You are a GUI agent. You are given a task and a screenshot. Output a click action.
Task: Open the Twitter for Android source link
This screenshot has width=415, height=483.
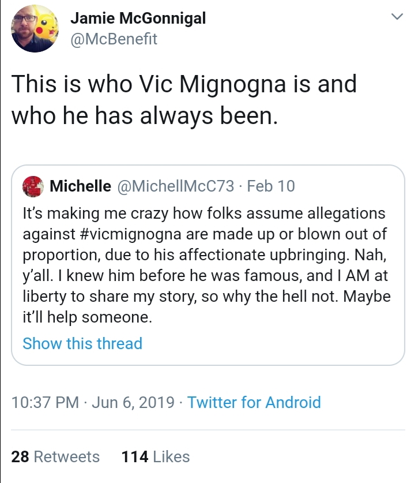(x=254, y=402)
